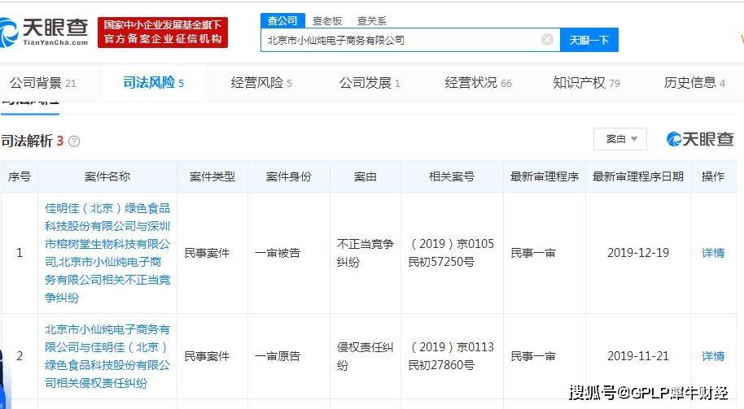Open the 案由 filter dropdown
The image size is (744, 409).
[x=619, y=139]
